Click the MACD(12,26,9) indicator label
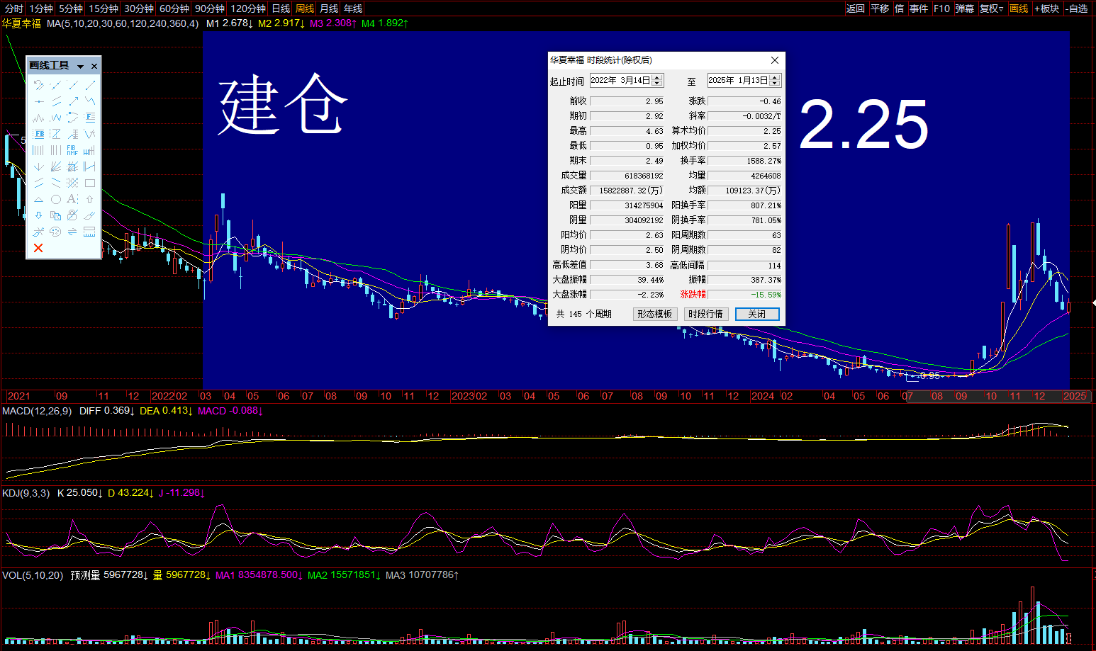The height and width of the screenshot is (651, 1096). coord(37,411)
